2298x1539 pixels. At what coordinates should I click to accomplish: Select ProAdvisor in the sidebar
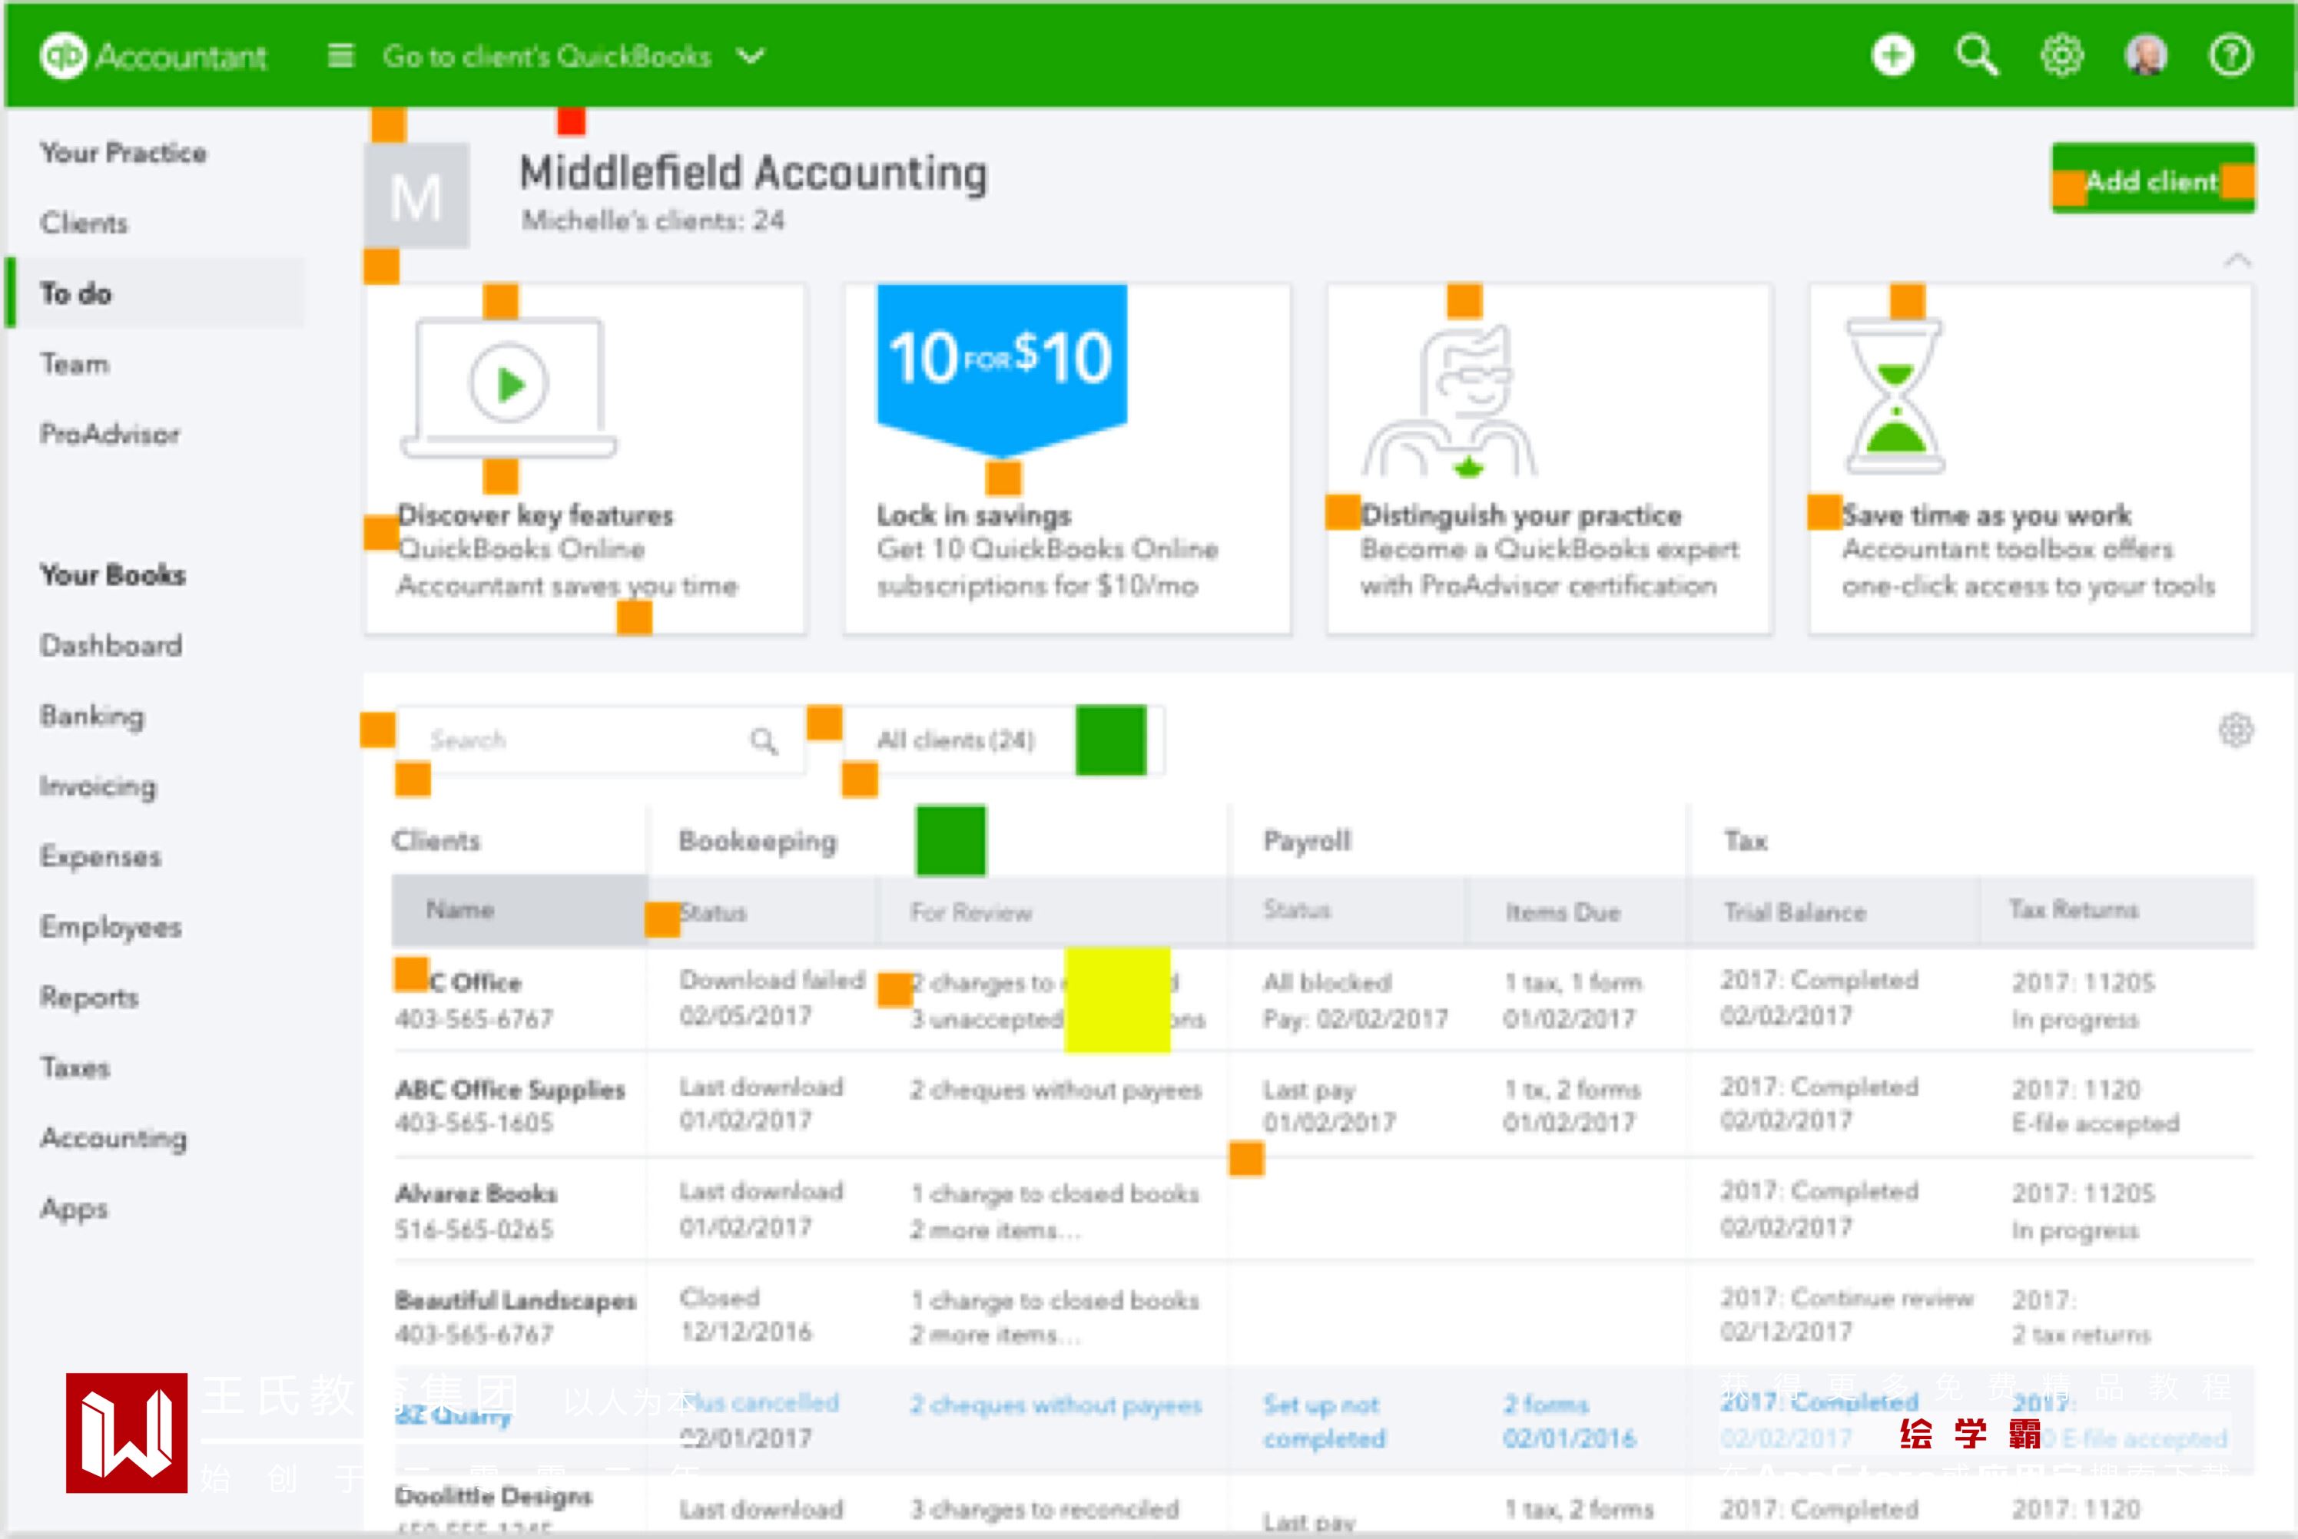tap(110, 434)
